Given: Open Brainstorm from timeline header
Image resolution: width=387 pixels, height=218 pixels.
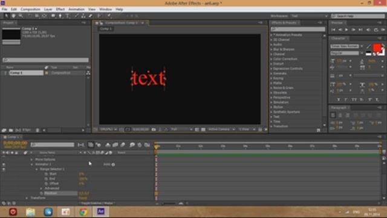Looking at the screenshot, I should click(x=132, y=145).
